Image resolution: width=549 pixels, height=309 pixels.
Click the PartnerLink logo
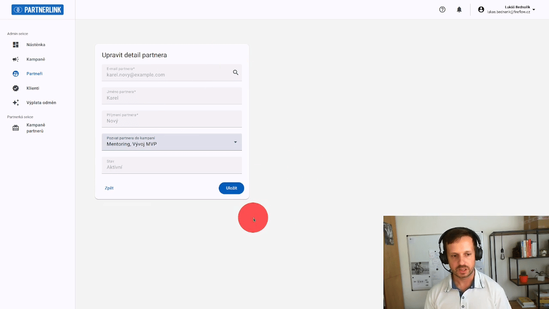pos(38,10)
